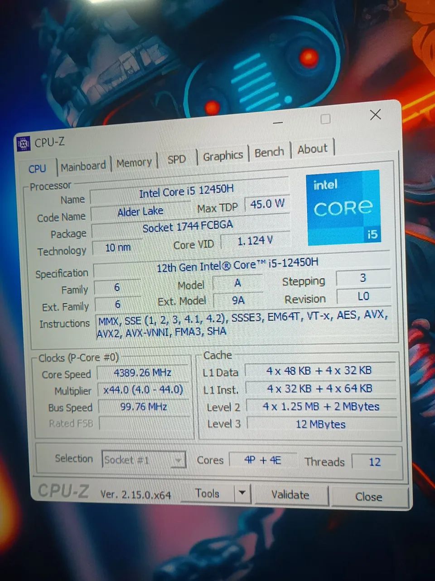The height and width of the screenshot is (581, 435).
Task: Click the Clocks (P-Core #0) group label
Action: (x=78, y=358)
